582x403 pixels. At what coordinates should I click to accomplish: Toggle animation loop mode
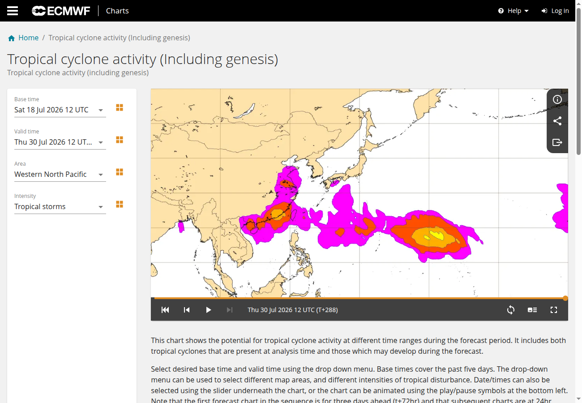tap(511, 310)
